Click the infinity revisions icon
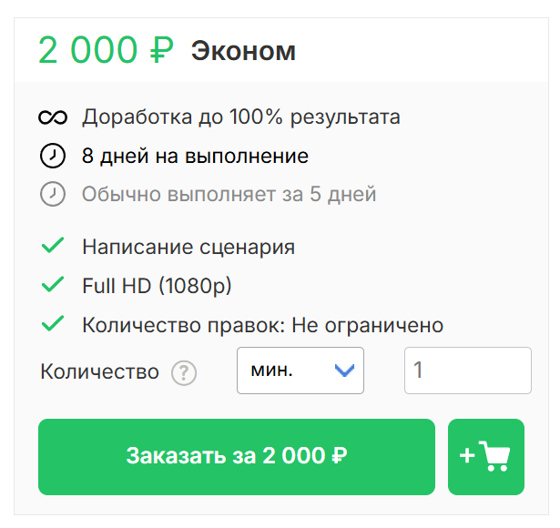560x528 pixels. coord(53,118)
